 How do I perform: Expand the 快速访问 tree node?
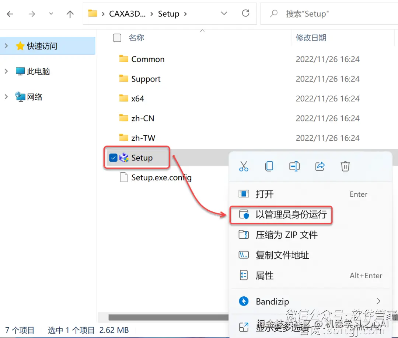click(6, 46)
